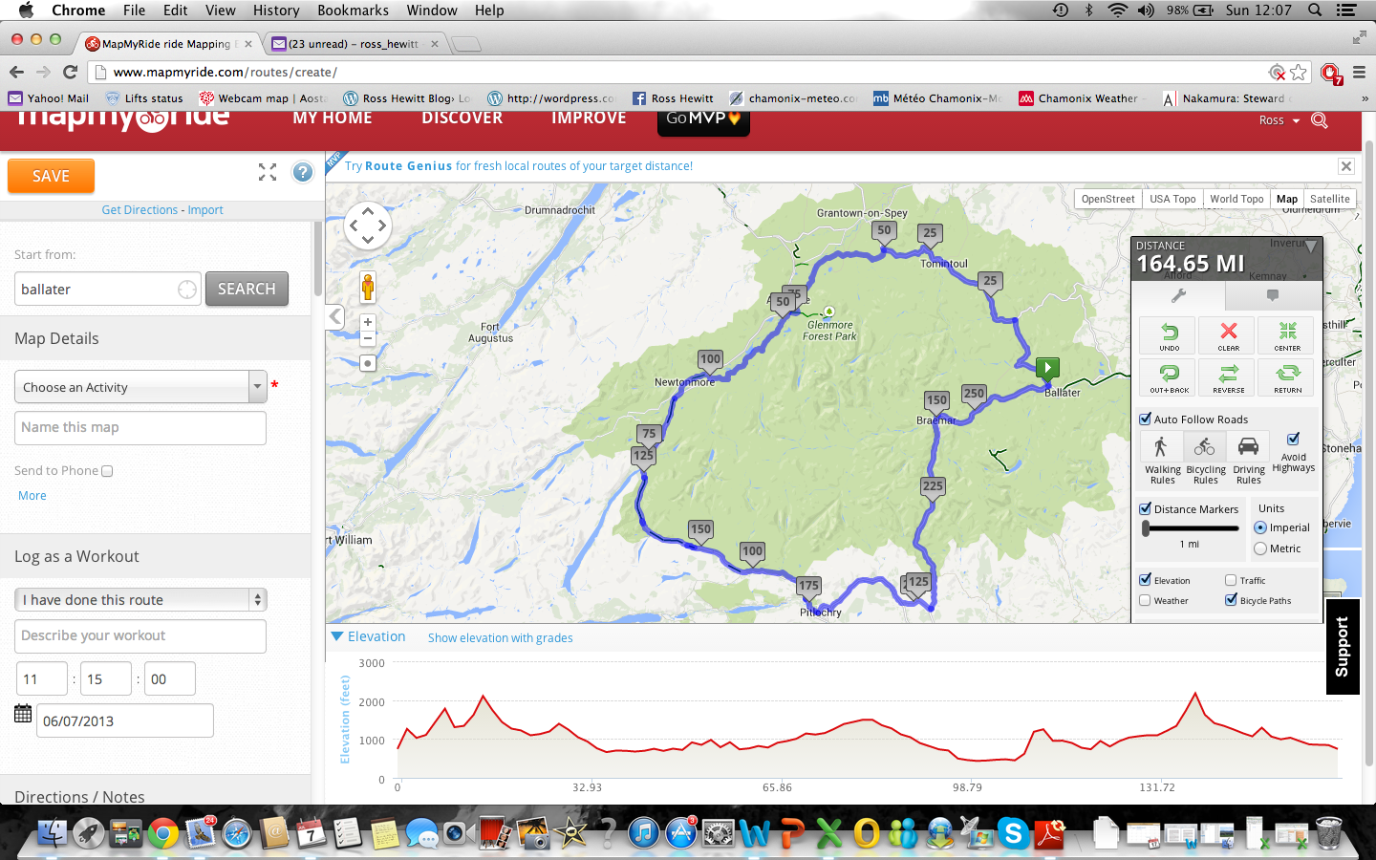Collapse the Elevation panel triangle
Viewport: 1376px width, 860px height.
(x=336, y=636)
